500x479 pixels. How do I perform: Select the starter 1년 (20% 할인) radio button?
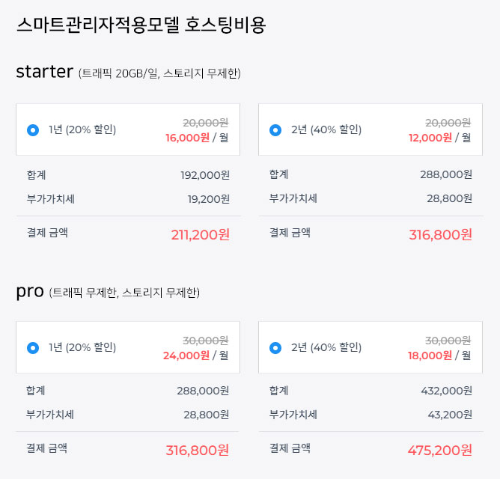(32, 130)
